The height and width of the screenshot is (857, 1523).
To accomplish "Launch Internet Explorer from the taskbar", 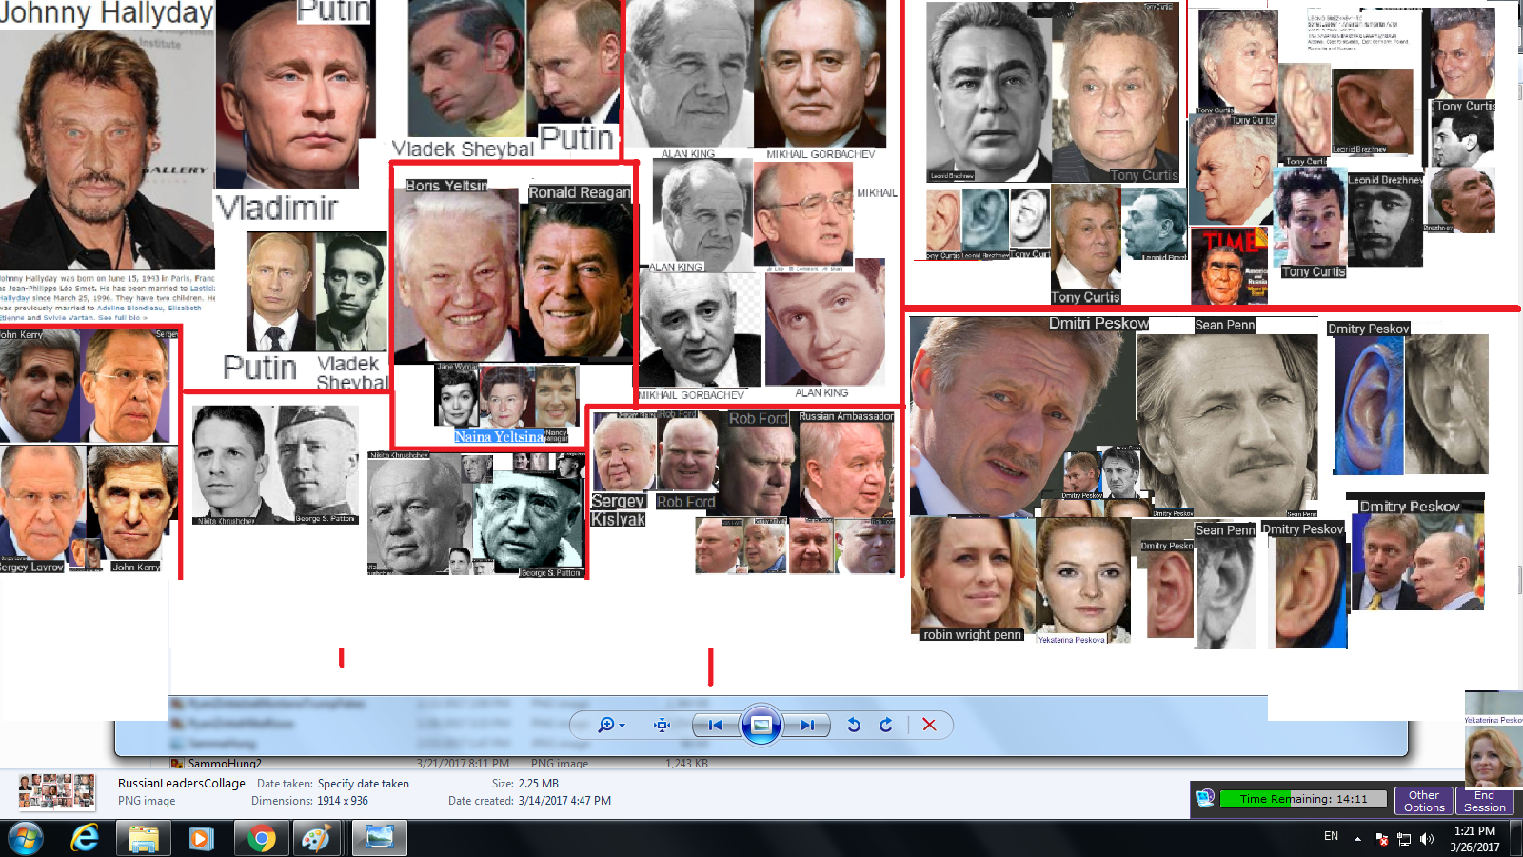I will tap(86, 838).
